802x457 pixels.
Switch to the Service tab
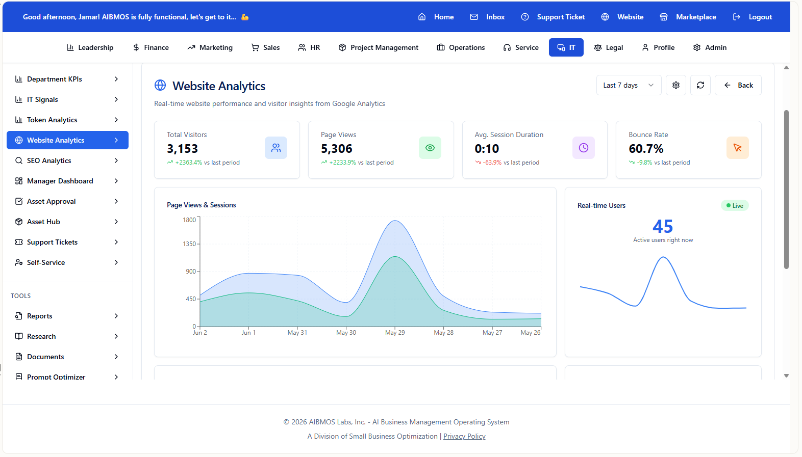click(x=520, y=47)
